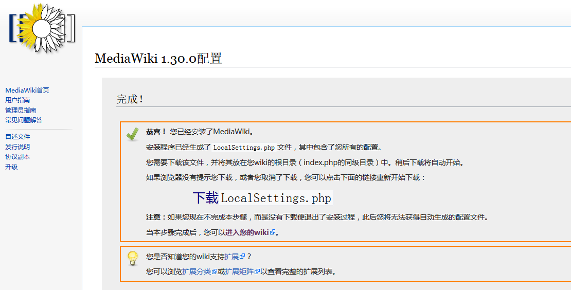Screen dimensions: 571x290
Task: Click the 完成! section heading
Action: (130, 99)
